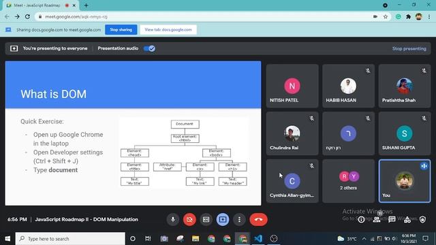Open a new browser tab

[87, 5]
